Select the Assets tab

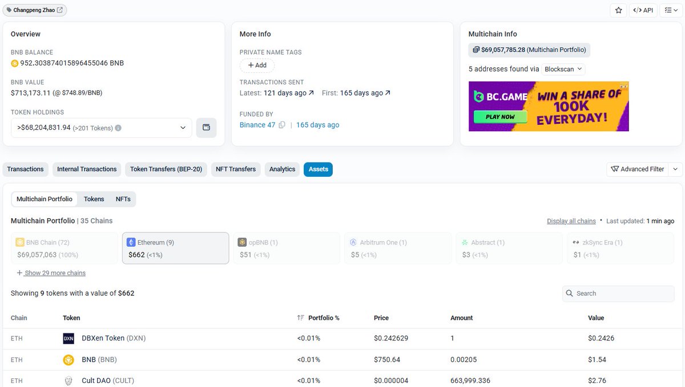(319, 169)
